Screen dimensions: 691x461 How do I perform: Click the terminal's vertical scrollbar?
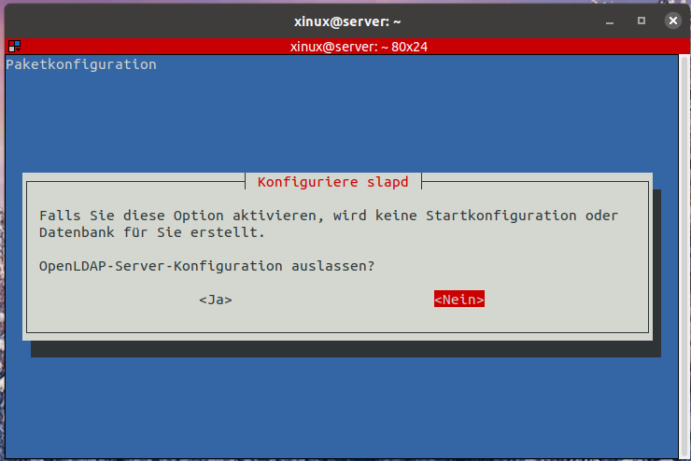coord(684,257)
